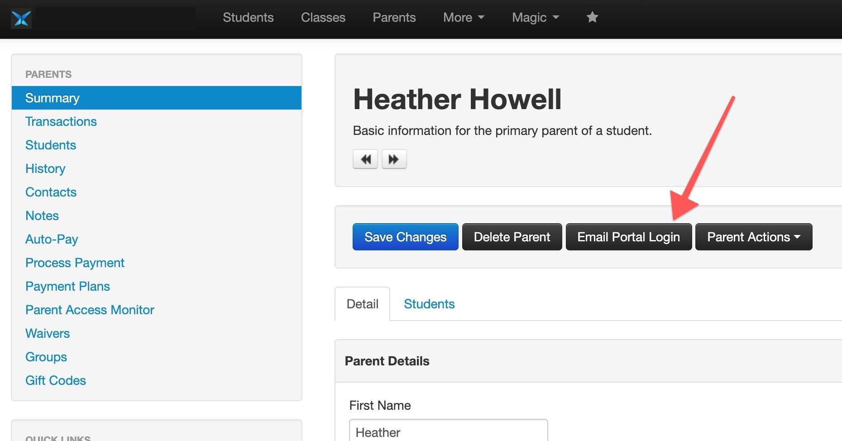842x441 pixels.
Task: Click the Delete Parent button
Action: pyautogui.click(x=512, y=237)
